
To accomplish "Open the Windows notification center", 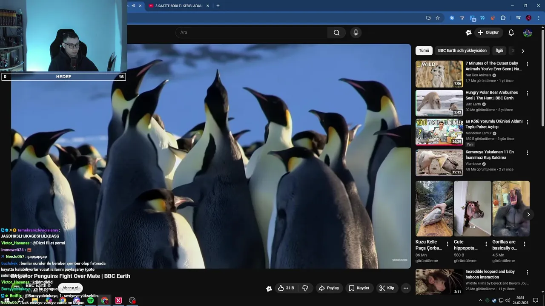I will click(536, 300).
